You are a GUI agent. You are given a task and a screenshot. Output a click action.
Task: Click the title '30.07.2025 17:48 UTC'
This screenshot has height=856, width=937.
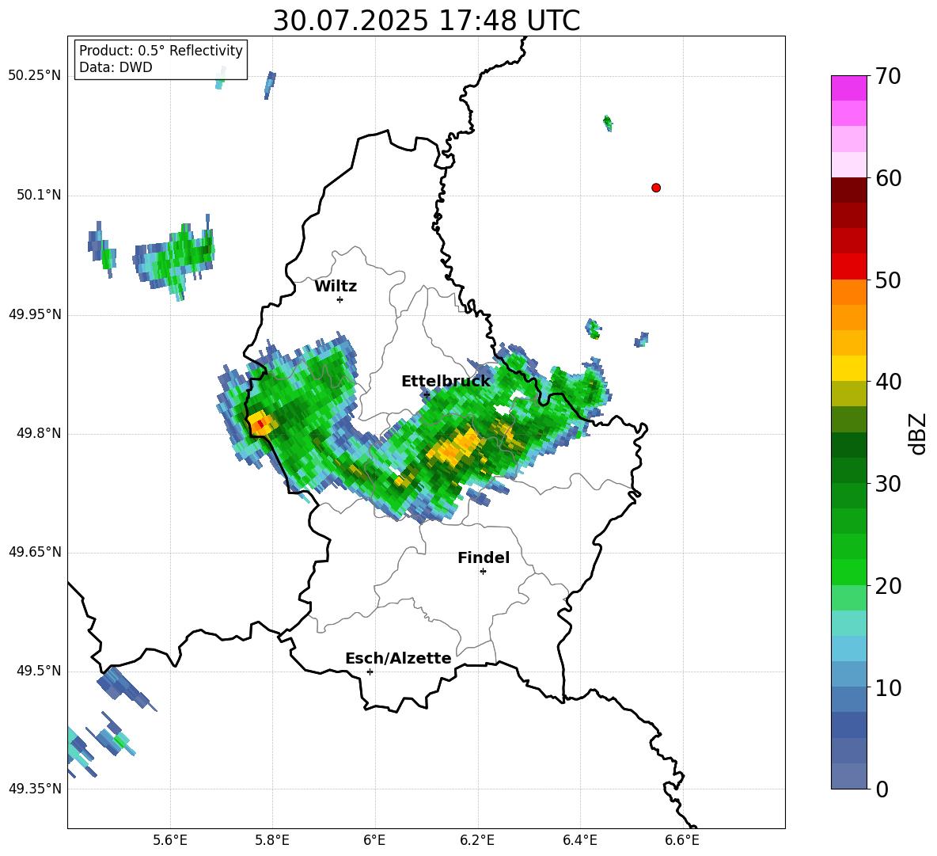coord(426,21)
